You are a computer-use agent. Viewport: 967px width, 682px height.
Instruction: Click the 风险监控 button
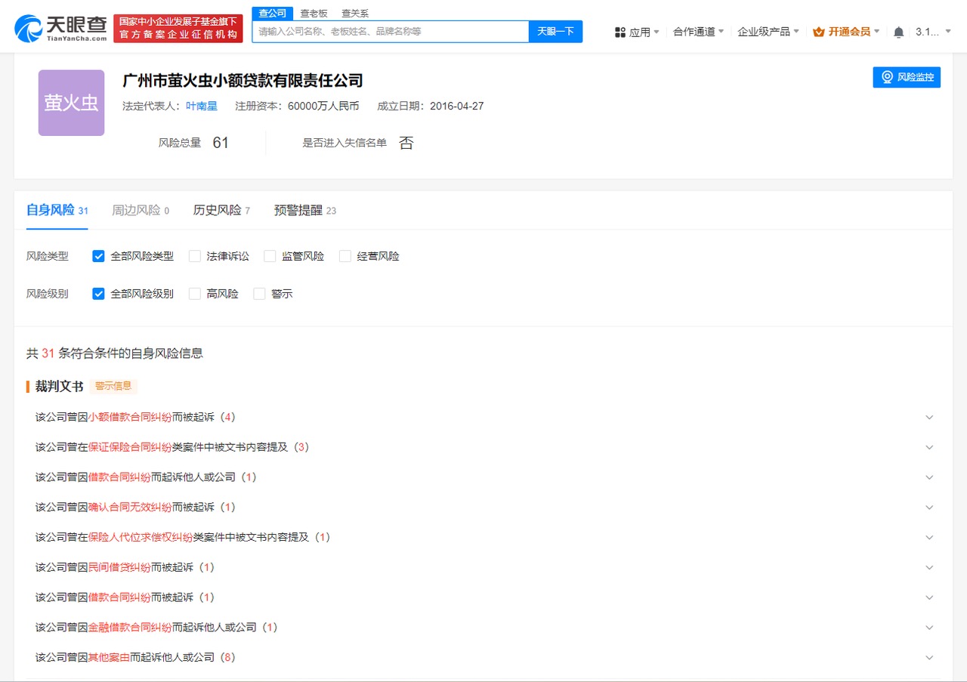(907, 77)
